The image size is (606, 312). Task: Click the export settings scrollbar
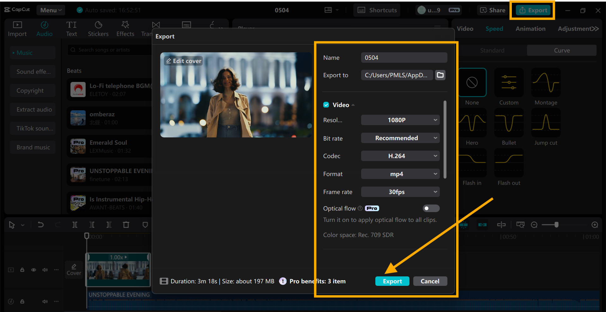click(445, 140)
